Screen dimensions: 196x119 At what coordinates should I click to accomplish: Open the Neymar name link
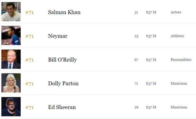(x=58, y=36)
